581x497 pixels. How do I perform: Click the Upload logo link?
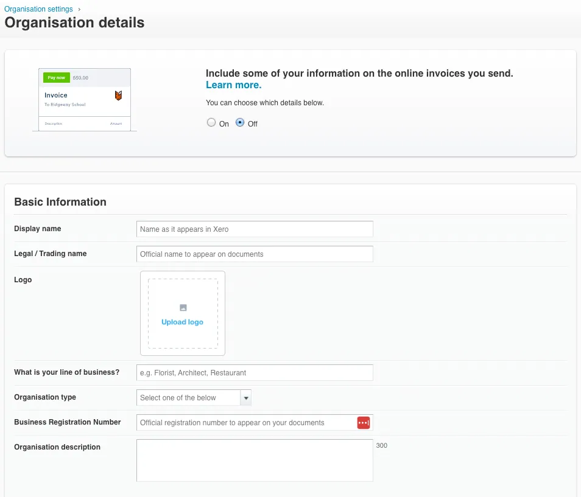182,322
